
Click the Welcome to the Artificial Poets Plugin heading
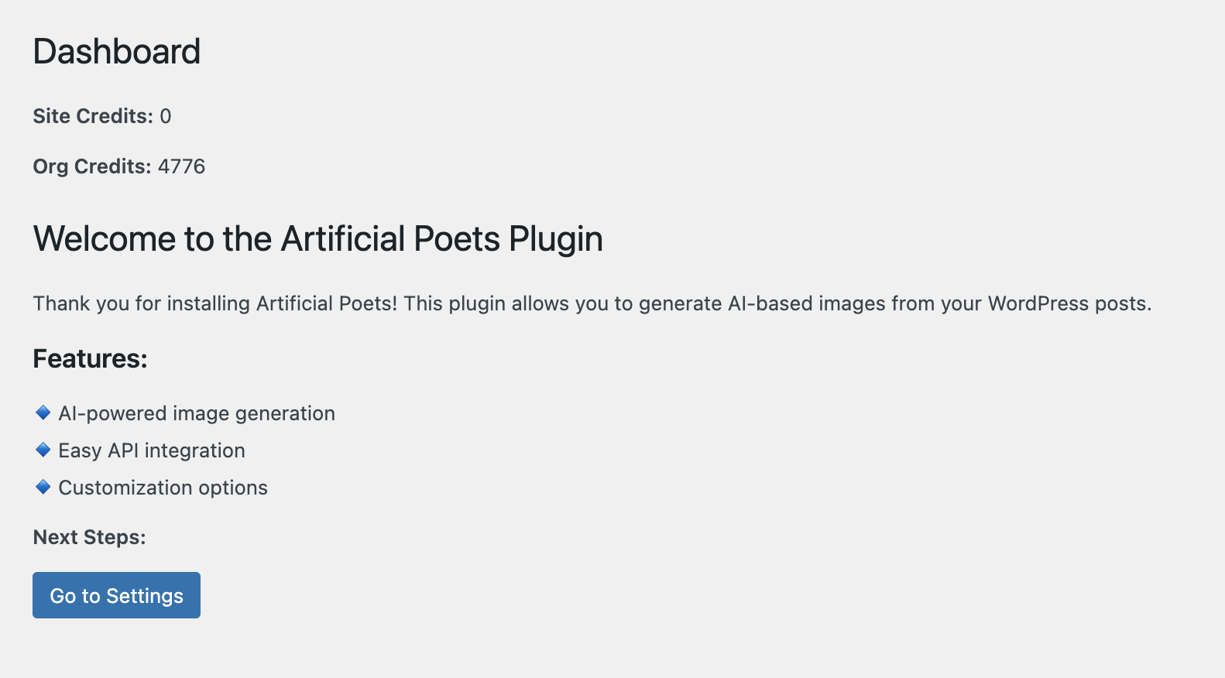click(317, 238)
